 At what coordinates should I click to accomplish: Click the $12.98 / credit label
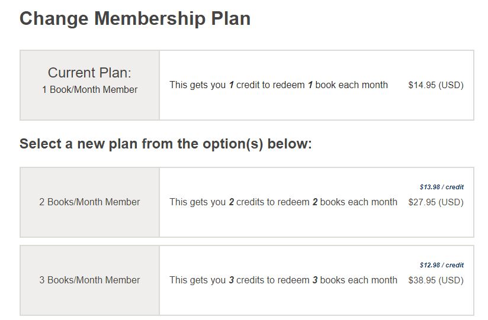click(x=442, y=265)
